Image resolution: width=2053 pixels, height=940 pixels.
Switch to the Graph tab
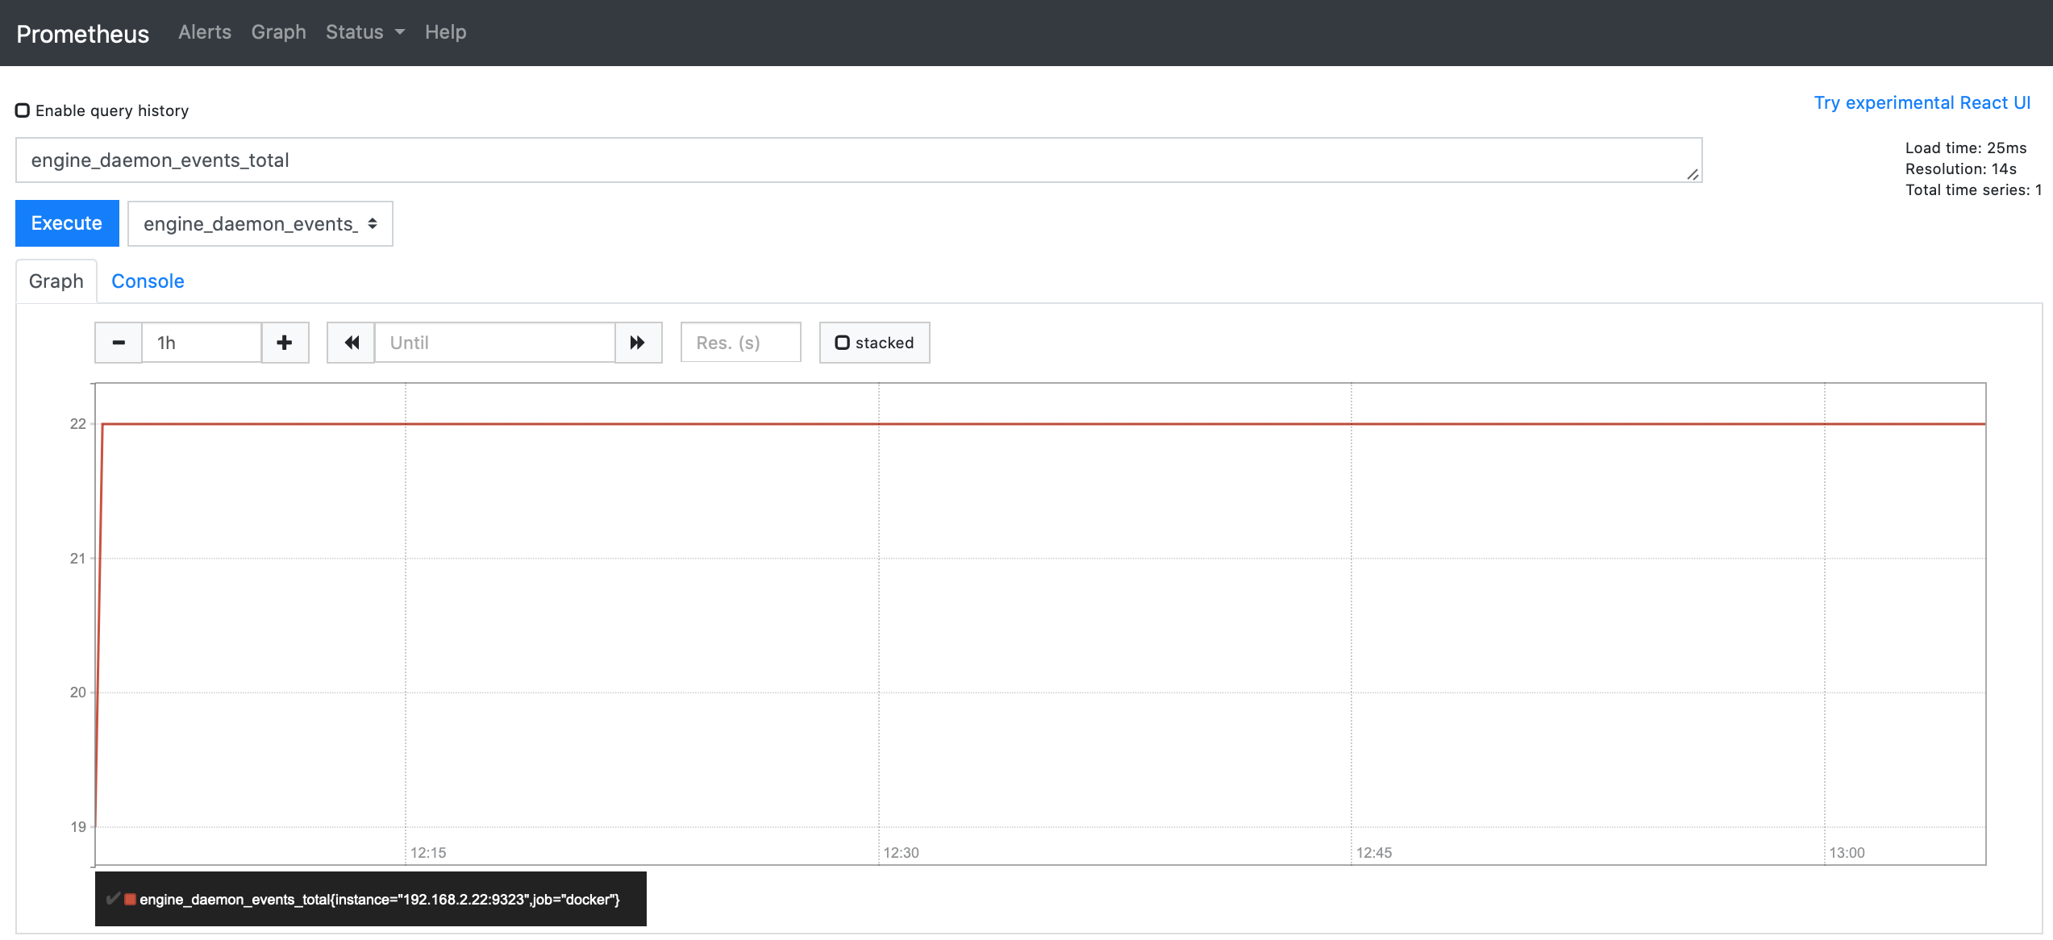coord(55,279)
